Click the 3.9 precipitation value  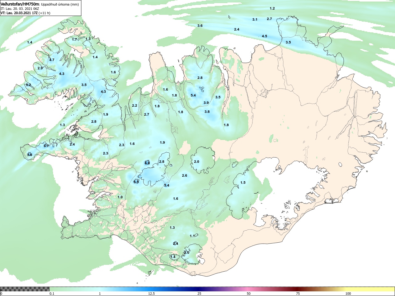(x=206, y=103)
